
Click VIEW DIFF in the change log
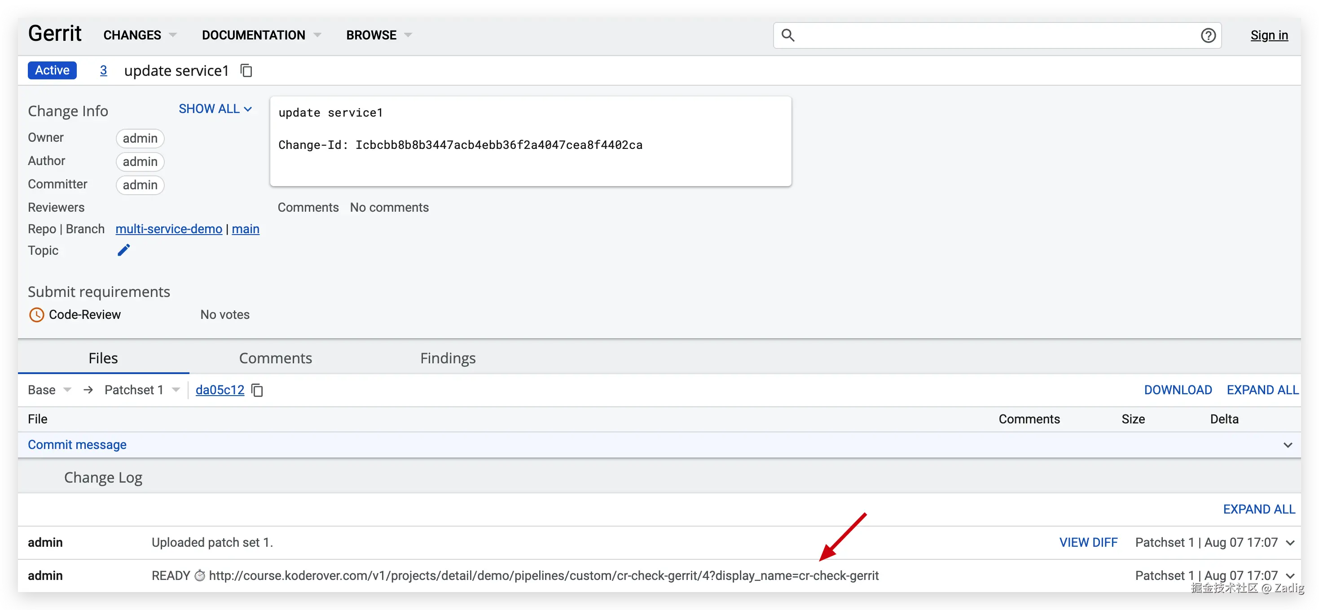1088,542
